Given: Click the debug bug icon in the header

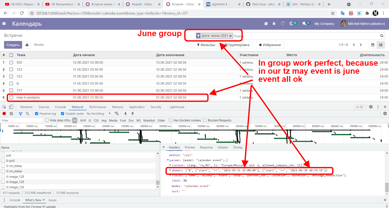Looking at the screenshot, I should pyautogui.click(x=274, y=23).
